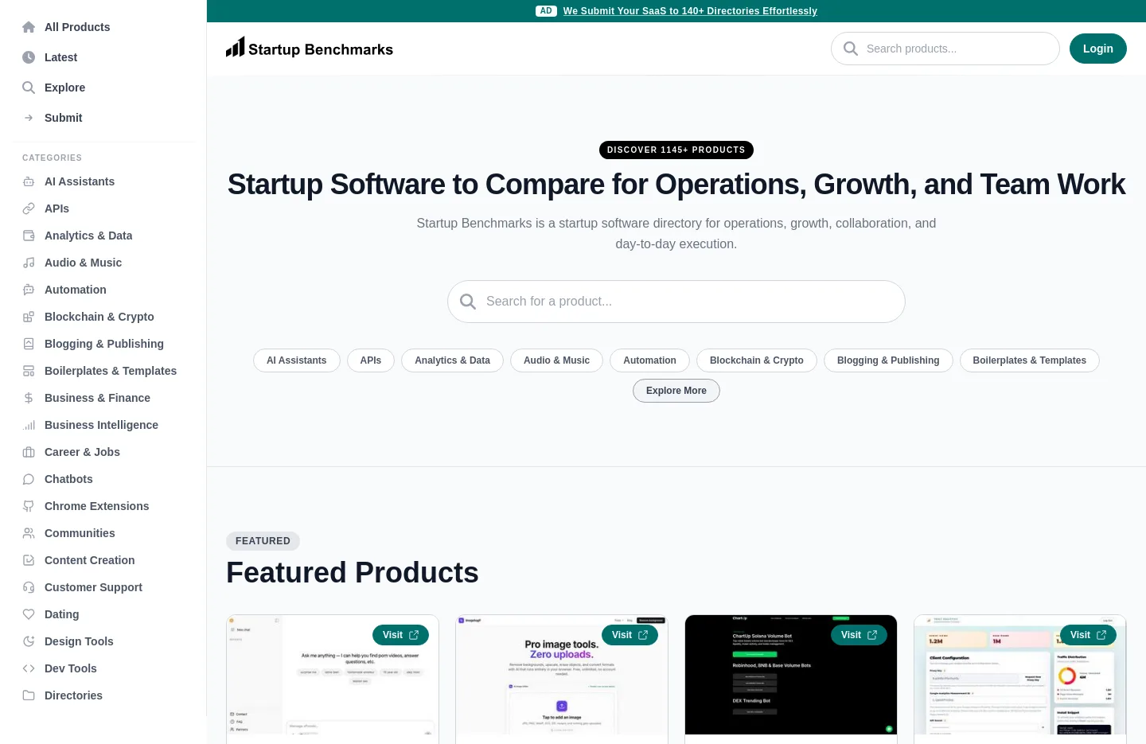Image resolution: width=1146 pixels, height=744 pixels.
Task: Filter by AI Assistants chip
Action: [297, 360]
